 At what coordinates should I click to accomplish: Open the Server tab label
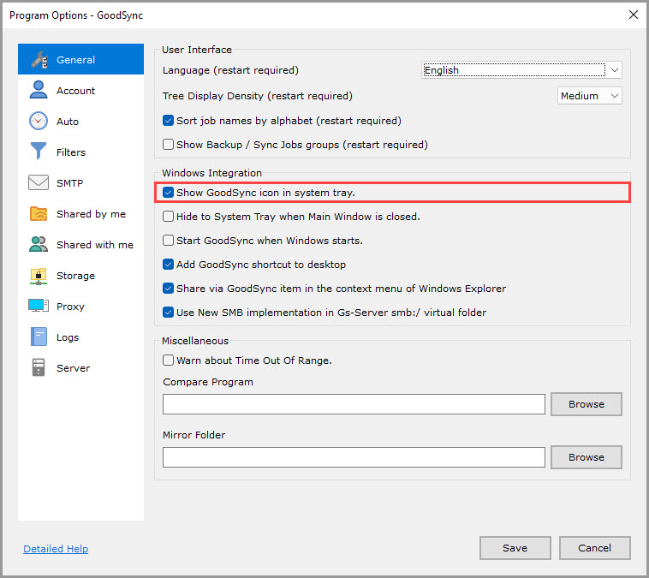coord(73,368)
